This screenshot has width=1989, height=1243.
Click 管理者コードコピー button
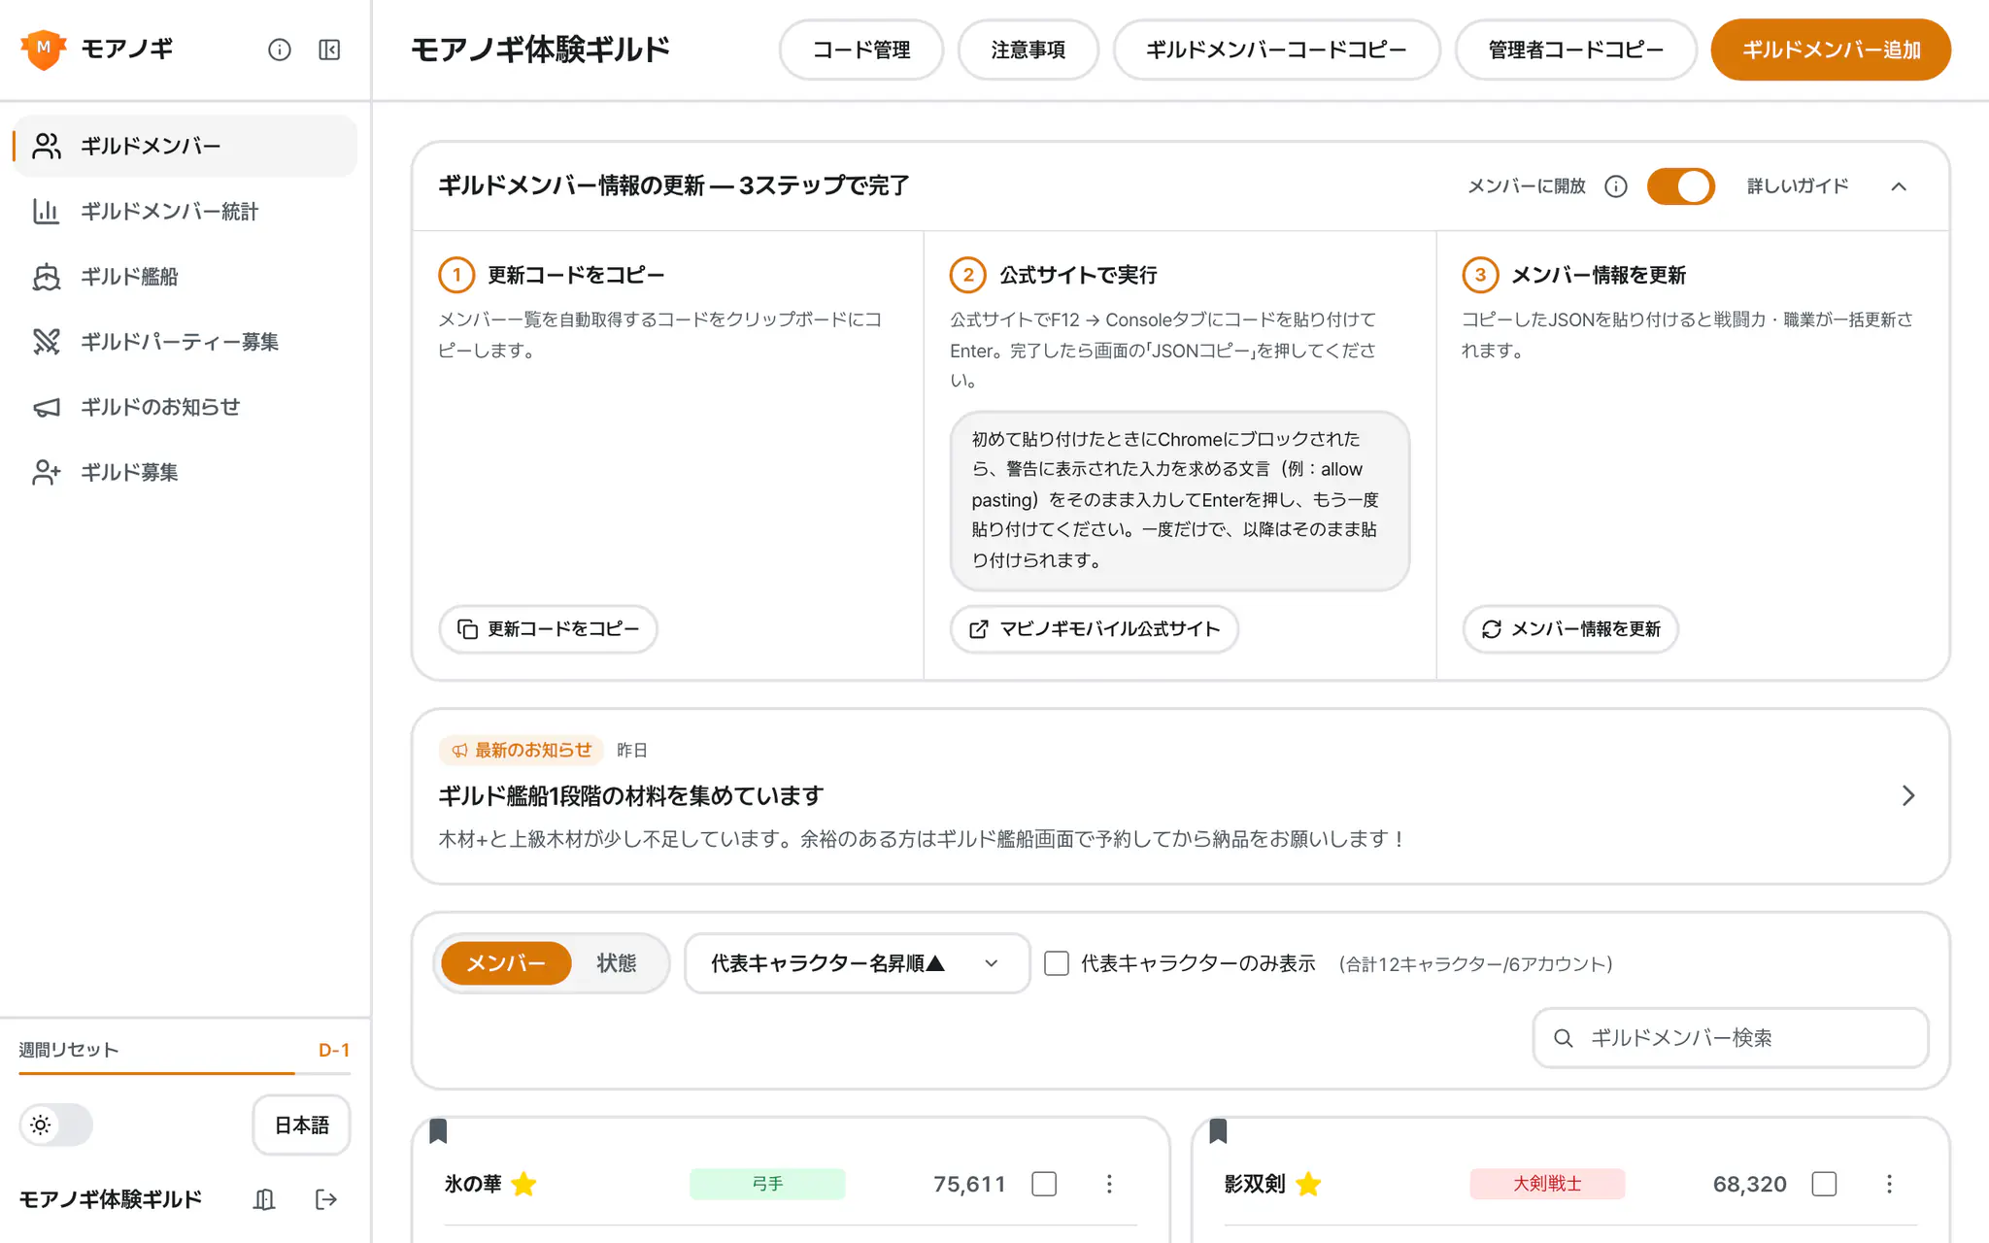click(x=1575, y=50)
